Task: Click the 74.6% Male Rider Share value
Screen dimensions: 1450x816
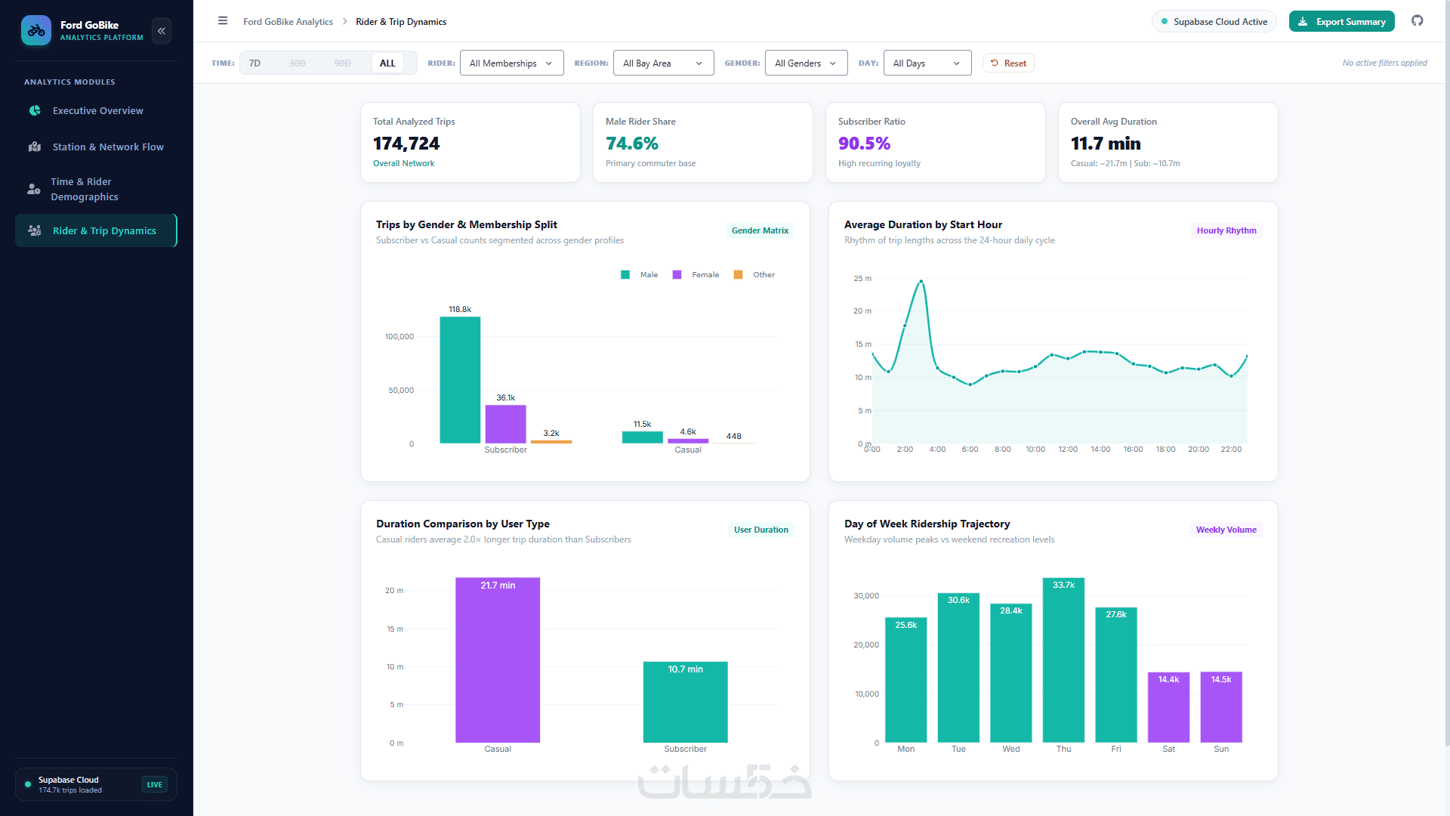Action: point(632,143)
